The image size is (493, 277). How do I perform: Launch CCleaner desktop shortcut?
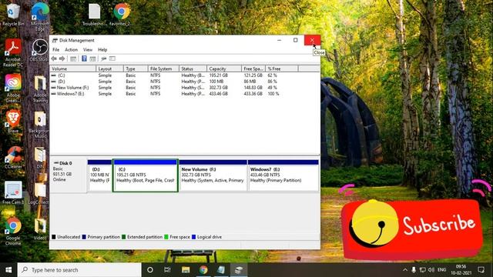click(13, 157)
